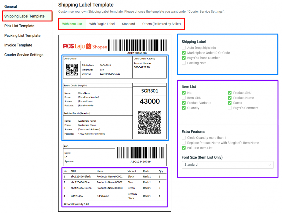Disable Marketplace Order ID Qr Code
282x213 pixels.
pos(183,53)
